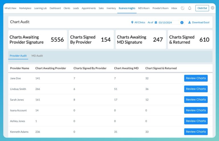The image size is (219, 141).
Task: Open the notifications bell
Action: point(190,8)
